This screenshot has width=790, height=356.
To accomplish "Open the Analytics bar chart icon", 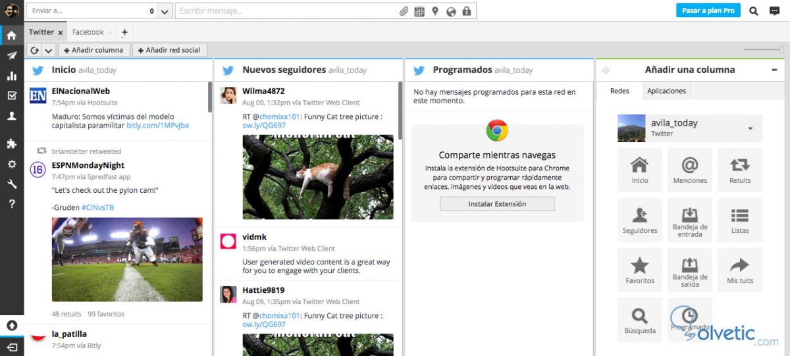I will pos(11,76).
